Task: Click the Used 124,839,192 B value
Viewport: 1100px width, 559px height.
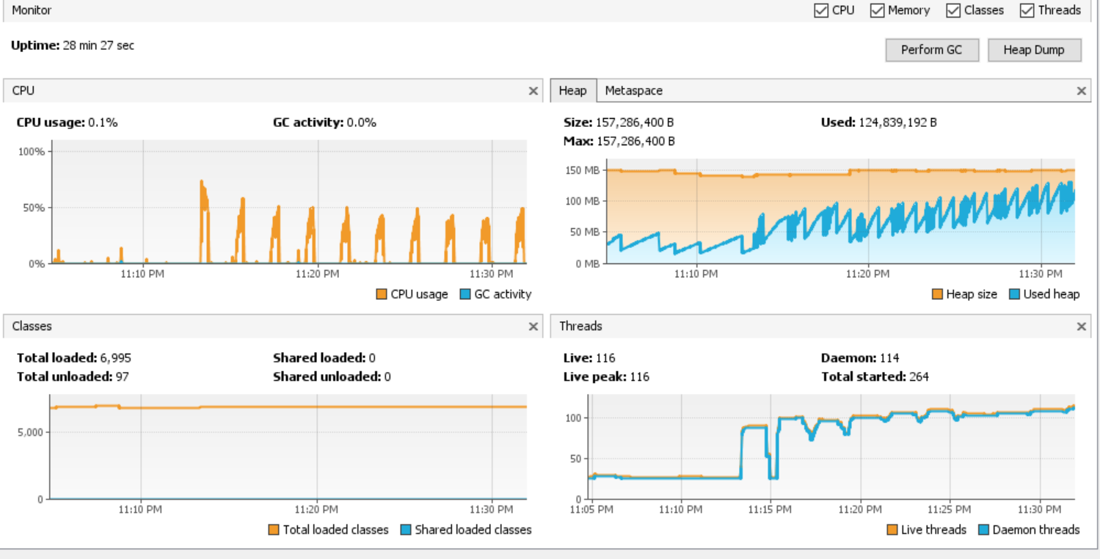Action: point(897,123)
